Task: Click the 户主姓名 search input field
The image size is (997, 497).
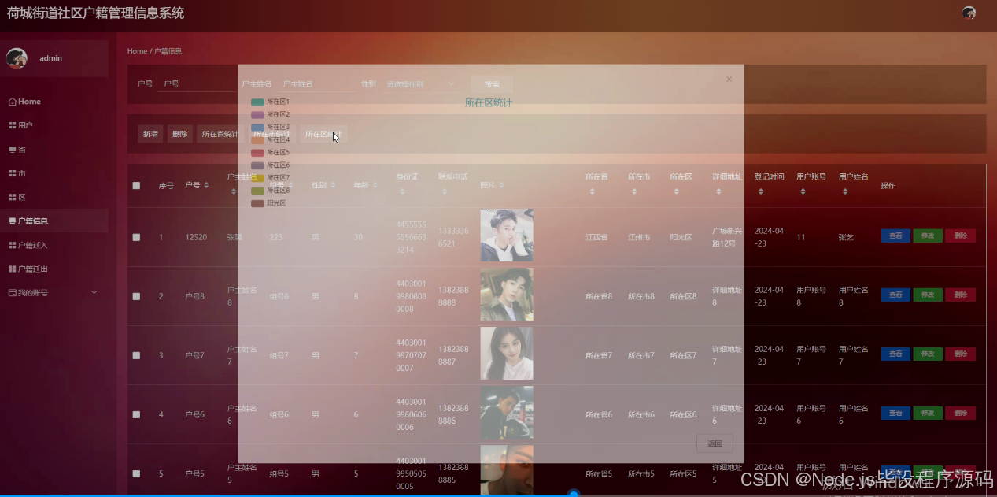Action: 316,83
